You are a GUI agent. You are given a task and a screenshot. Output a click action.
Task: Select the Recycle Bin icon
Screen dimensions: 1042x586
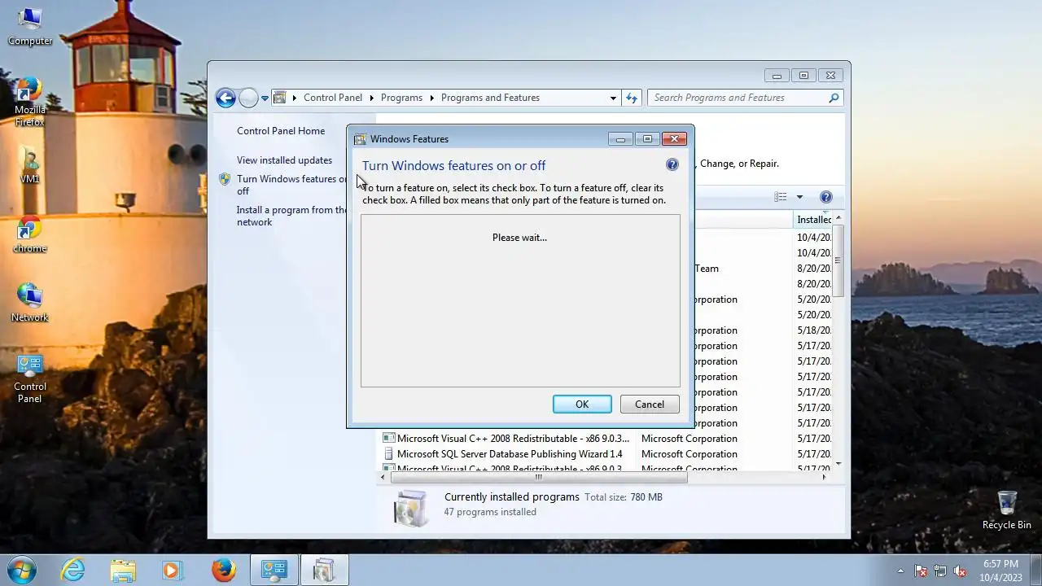click(x=1006, y=510)
